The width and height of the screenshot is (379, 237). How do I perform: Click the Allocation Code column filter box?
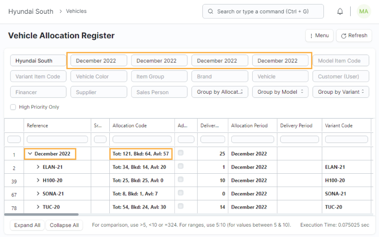142,140
